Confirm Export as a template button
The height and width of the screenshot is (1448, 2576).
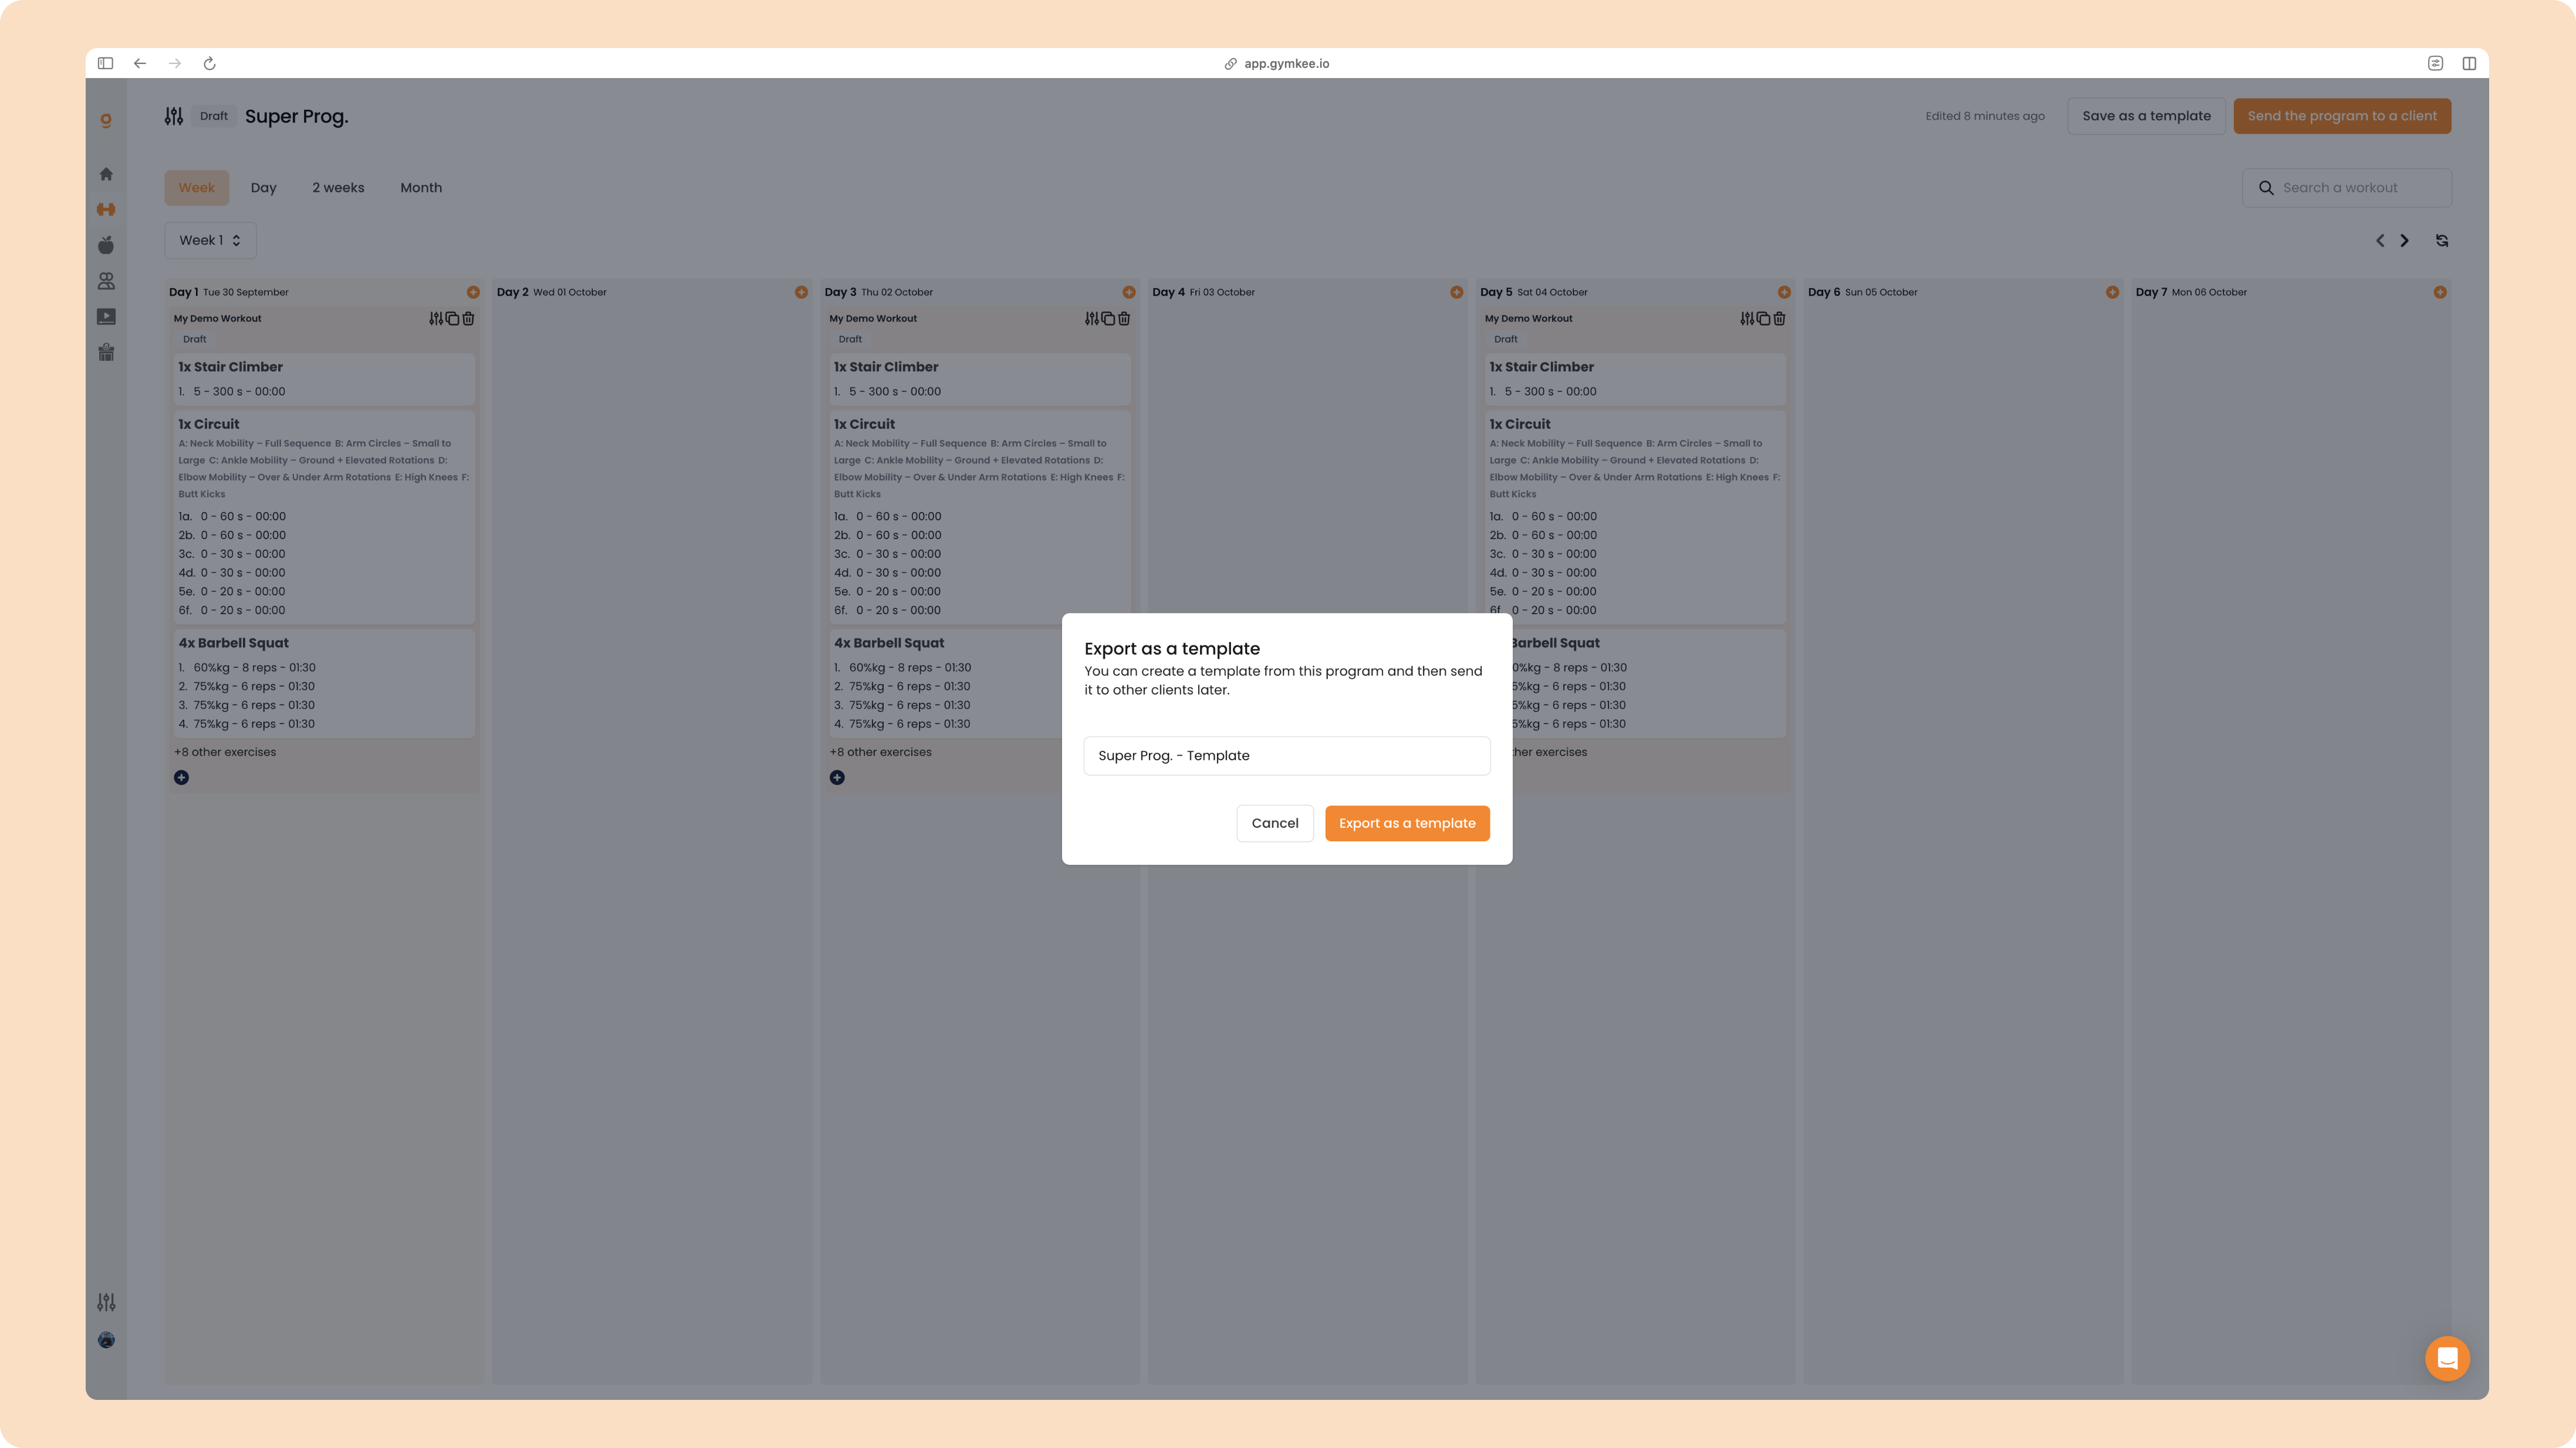coord(1407,823)
